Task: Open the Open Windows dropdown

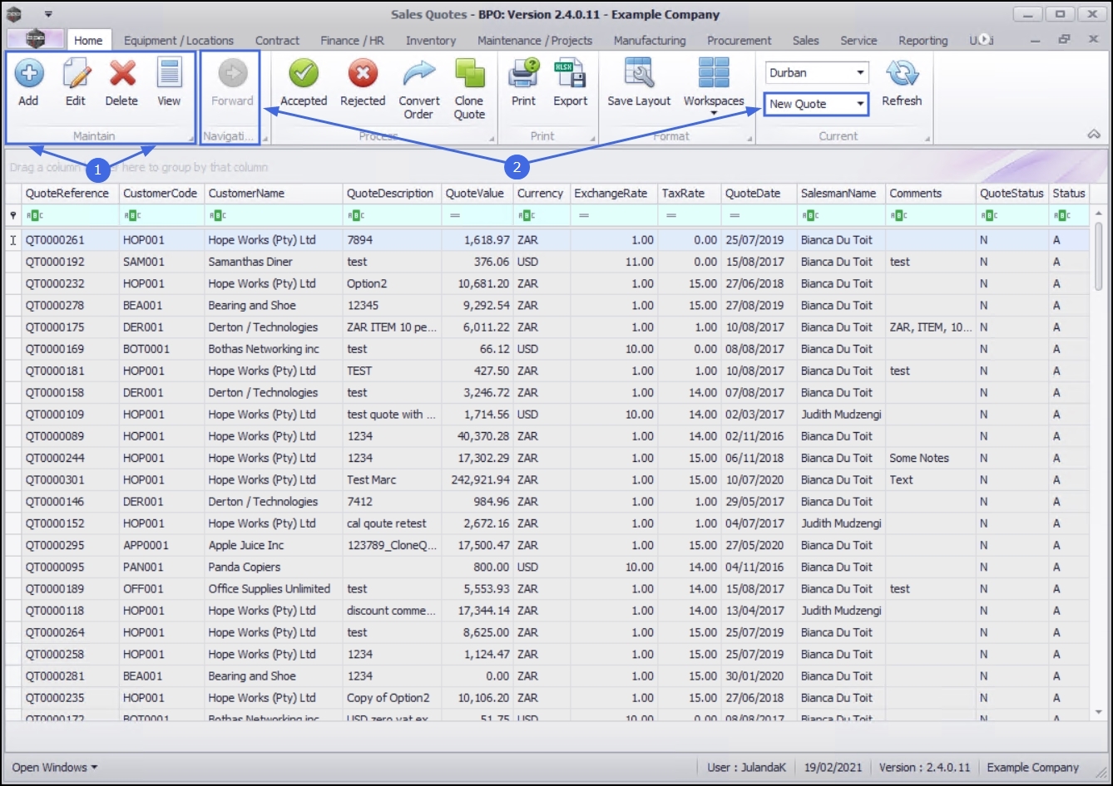Action: pyautogui.click(x=55, y=768)
